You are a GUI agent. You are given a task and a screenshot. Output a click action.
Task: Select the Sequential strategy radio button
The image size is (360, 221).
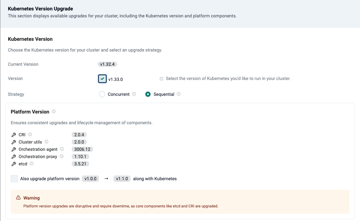(x=148, y=94)
